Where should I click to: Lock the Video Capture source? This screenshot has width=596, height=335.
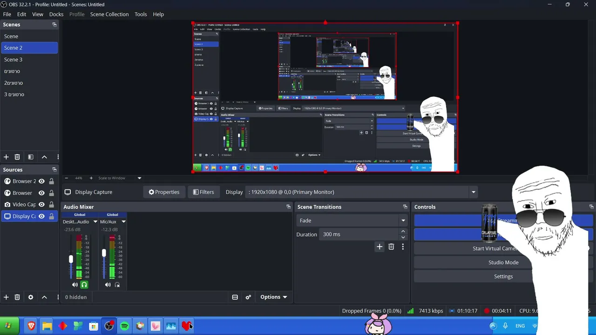click(x=52, y=205)
